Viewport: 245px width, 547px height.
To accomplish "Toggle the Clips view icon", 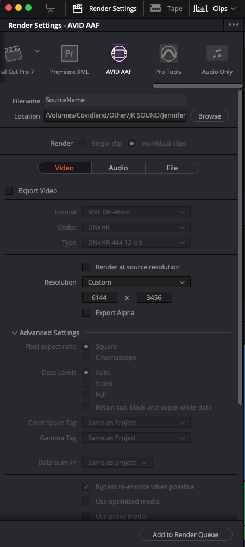I will tap(201, 8).
